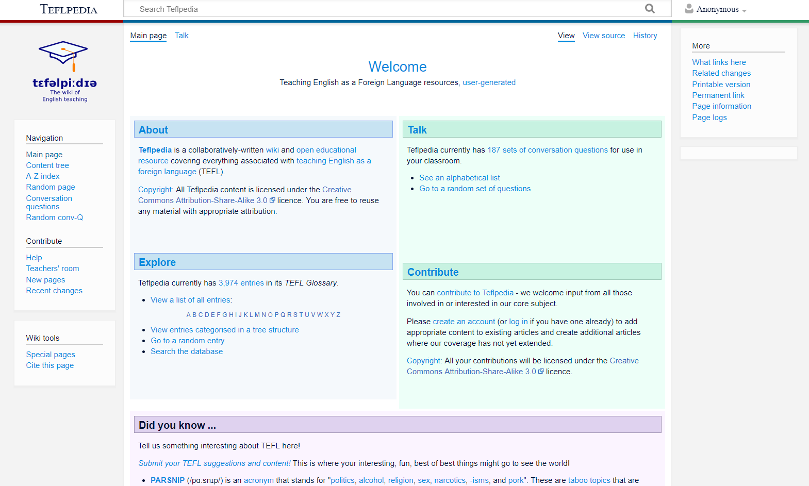The width and height of the screenshot is (809, 486).
Task: Click See an alphabetical list
Action: (459, 178)
